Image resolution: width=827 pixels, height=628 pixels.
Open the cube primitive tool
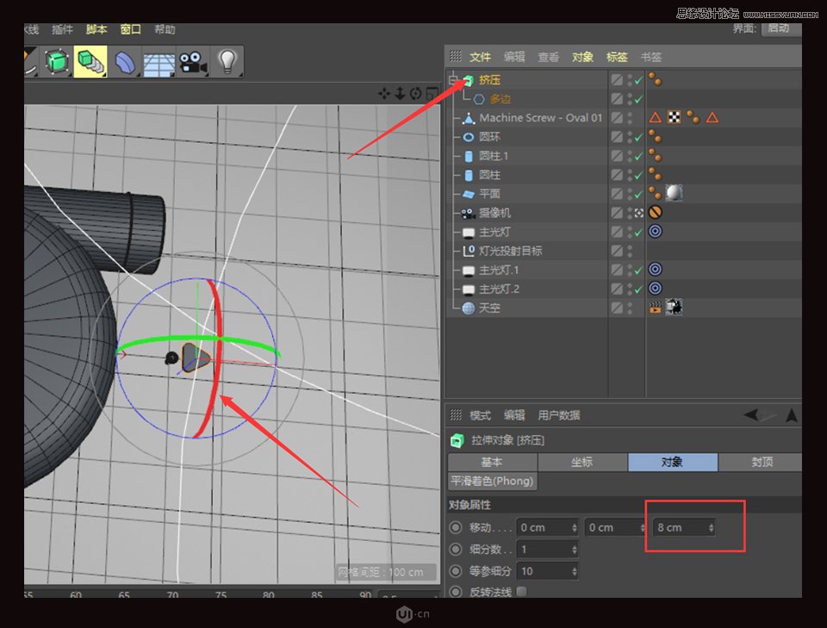[x=58, y=60]
